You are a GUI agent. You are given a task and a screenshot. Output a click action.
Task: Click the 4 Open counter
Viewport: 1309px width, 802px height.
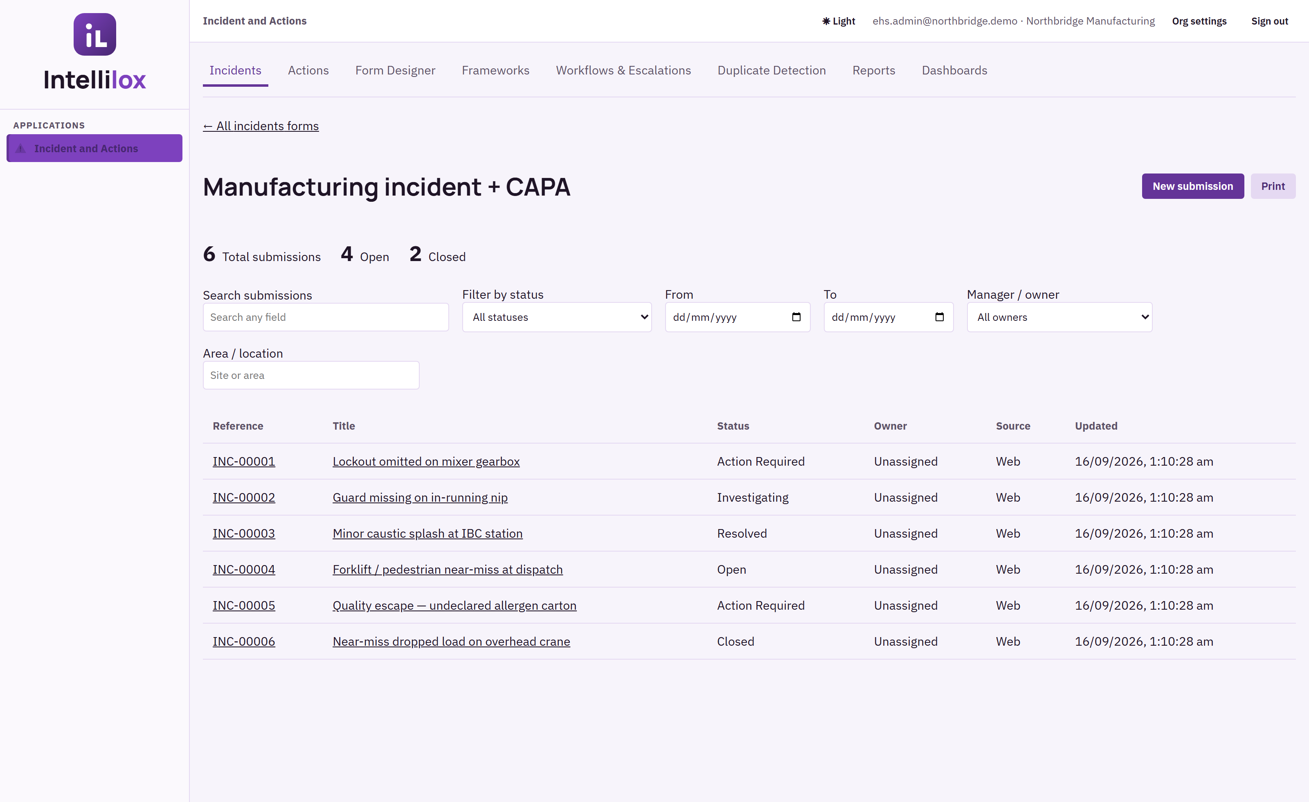[365, 255]
